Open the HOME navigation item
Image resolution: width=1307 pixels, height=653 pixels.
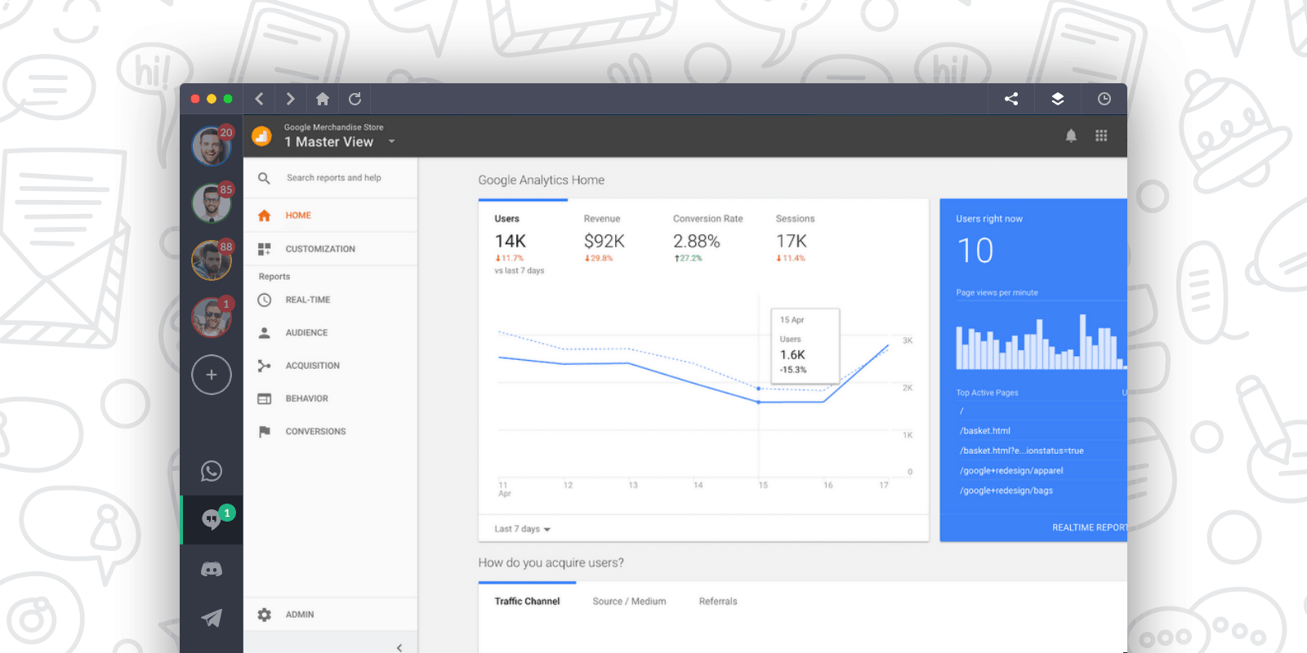click(330, 215)
